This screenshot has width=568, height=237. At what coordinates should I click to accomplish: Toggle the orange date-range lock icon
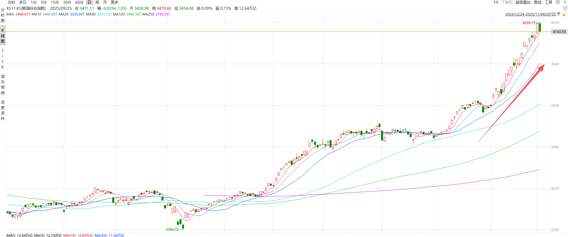(x=564, y=14)
